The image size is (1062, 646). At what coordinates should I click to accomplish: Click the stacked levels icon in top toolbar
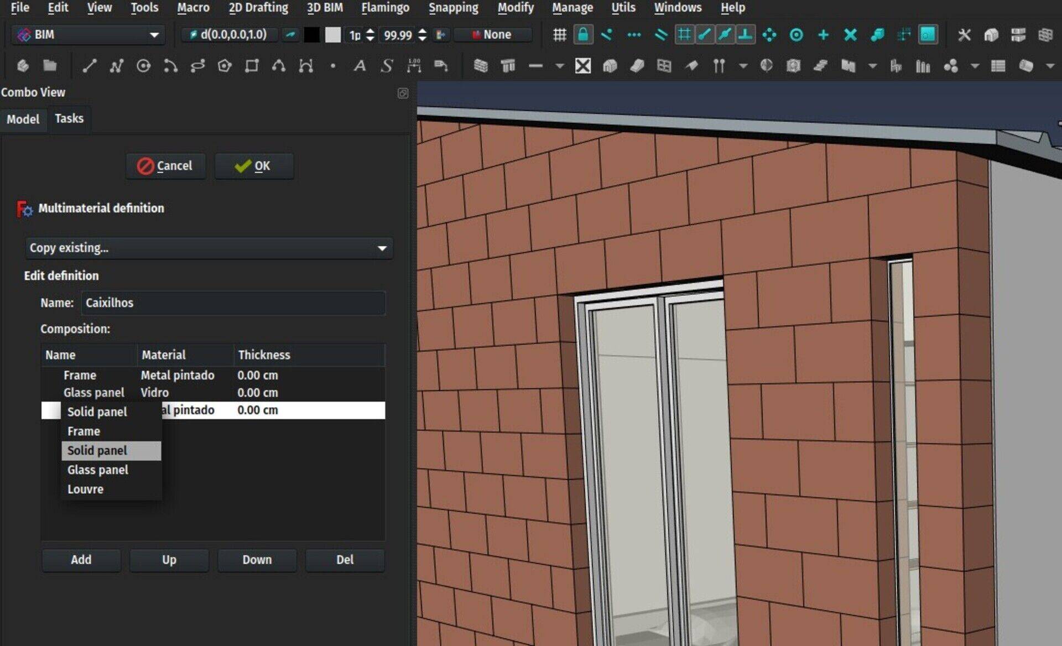[x=1018, y=35]
